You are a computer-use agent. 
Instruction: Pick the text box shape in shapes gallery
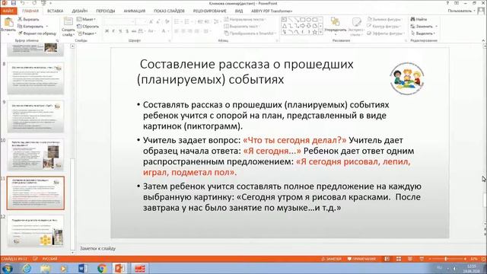(x=284, y=20)
